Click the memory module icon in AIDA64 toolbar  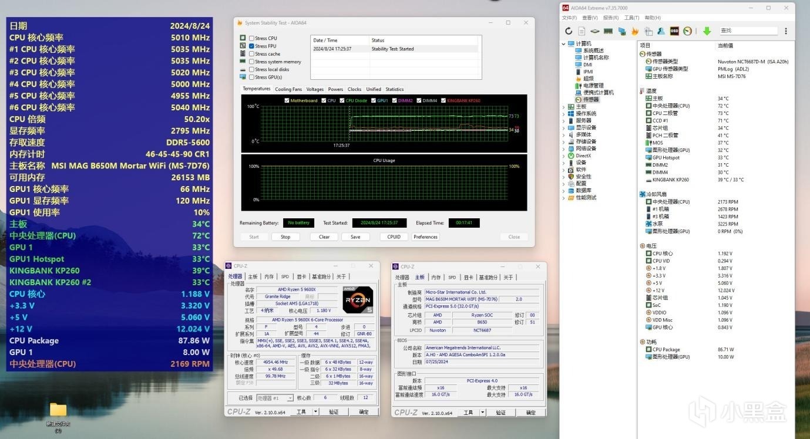[608, 31]
